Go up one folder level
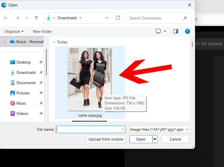This screenshot has width=224, height=167. (x=36, y=18)
